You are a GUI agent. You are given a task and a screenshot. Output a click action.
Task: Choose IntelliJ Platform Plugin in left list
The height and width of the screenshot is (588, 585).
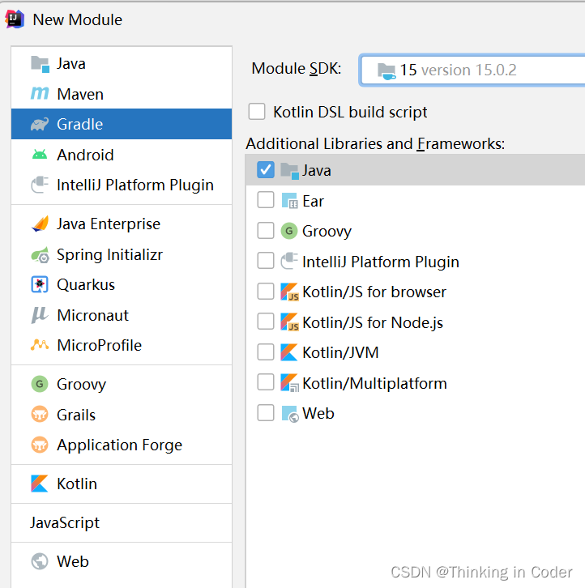pos(122,185)
